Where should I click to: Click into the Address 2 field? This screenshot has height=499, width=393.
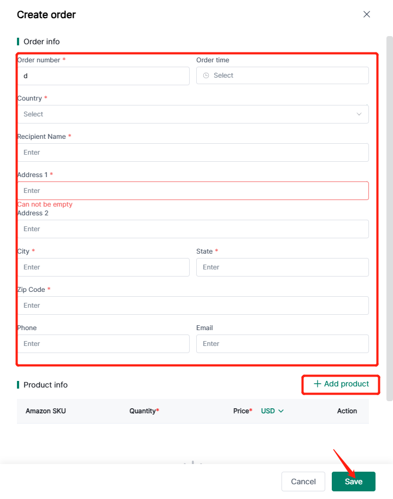point(192,229)
